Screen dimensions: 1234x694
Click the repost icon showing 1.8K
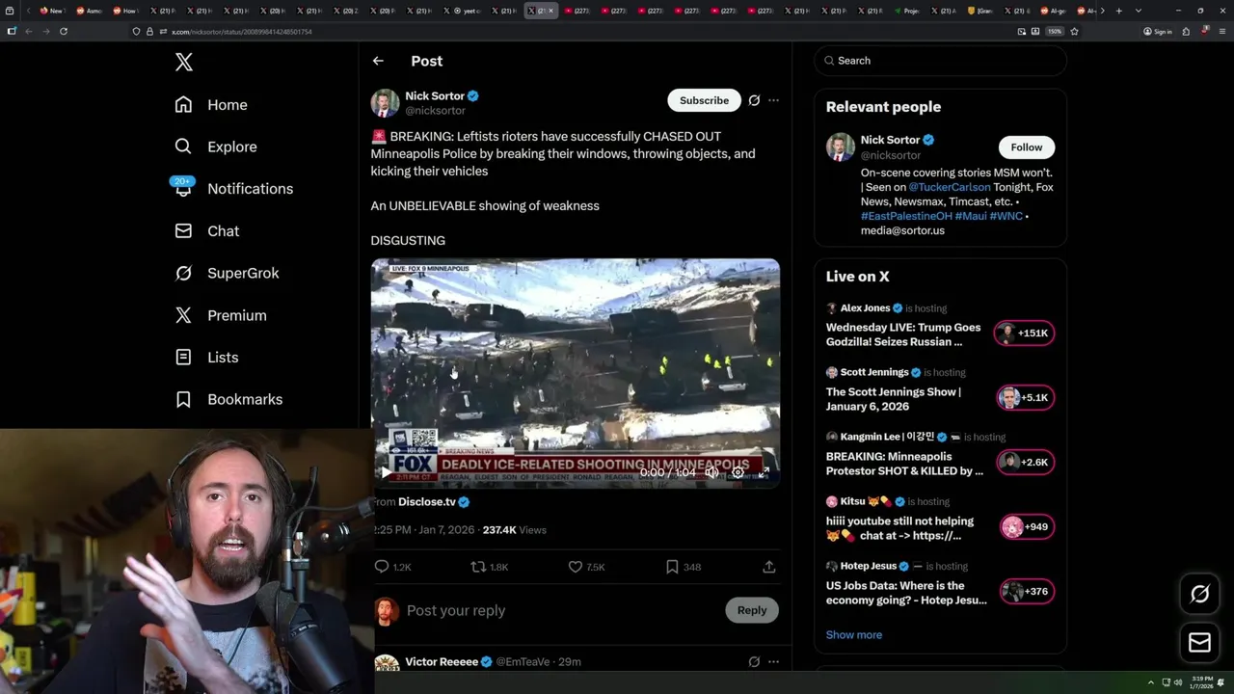[x=478, y=567]
